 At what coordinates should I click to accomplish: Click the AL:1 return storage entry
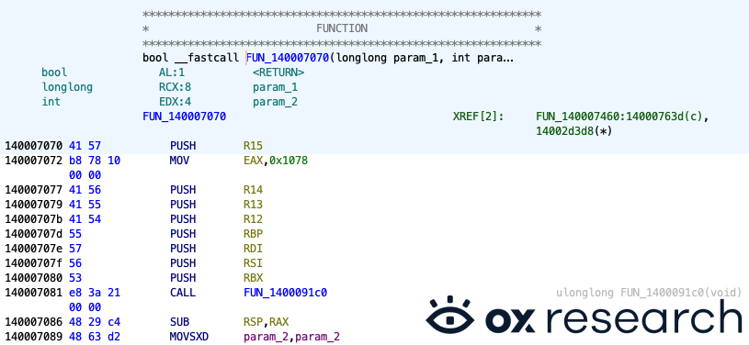pos(172,73)
